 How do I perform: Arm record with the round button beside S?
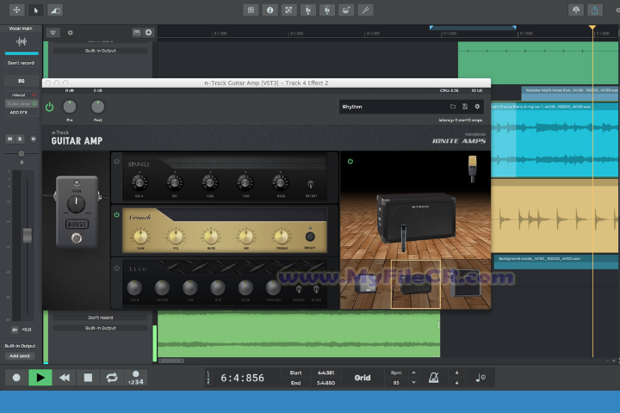coord(34,139)
